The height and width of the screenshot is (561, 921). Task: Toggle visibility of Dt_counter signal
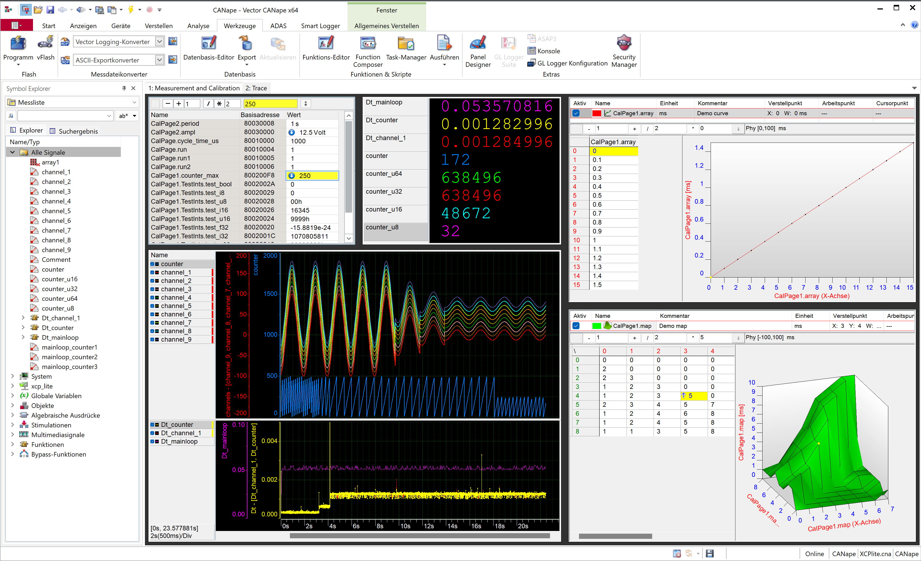tap(153, 424)
